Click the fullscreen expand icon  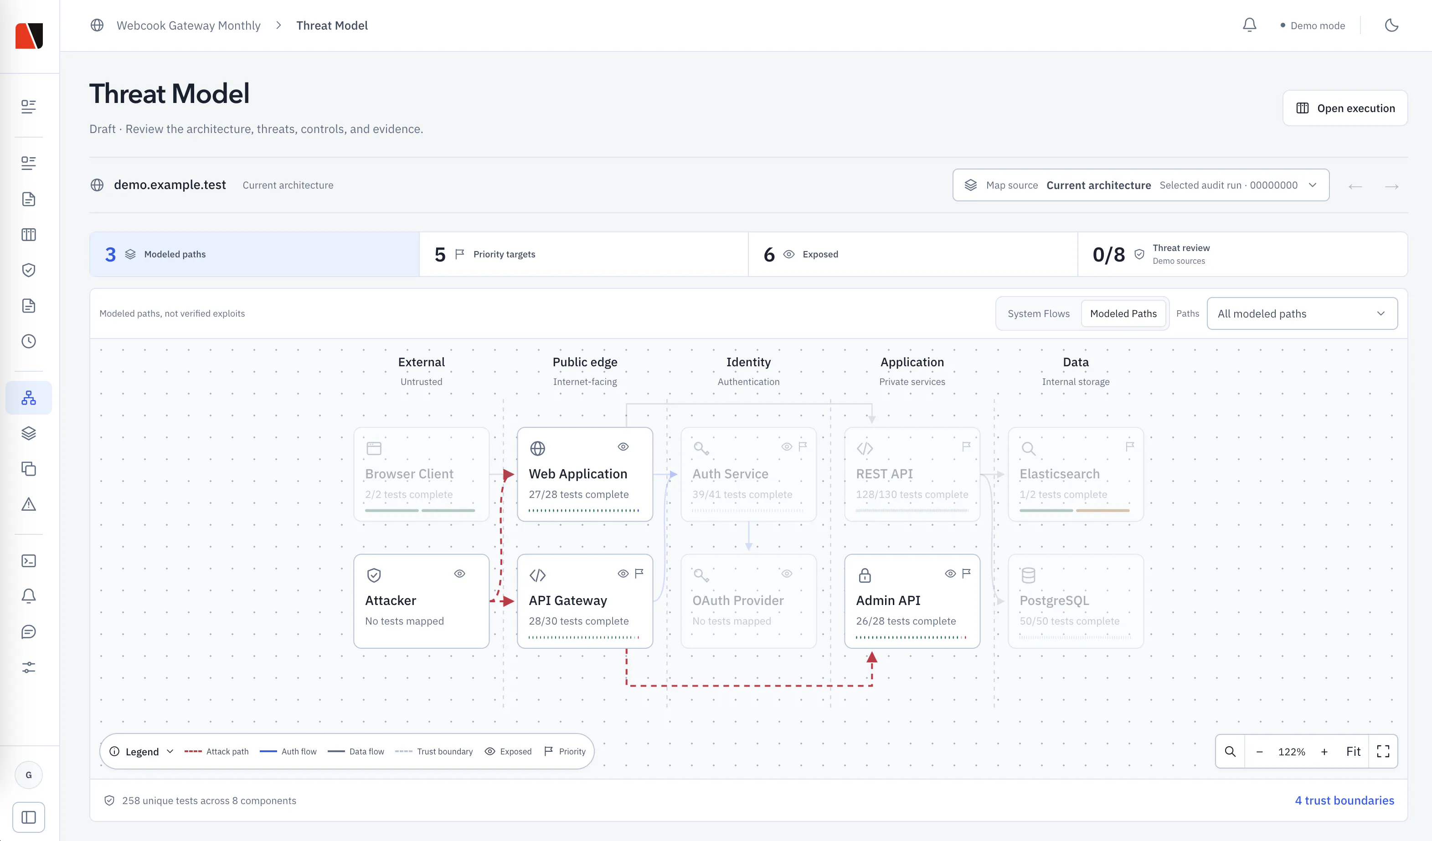tap(1383, 751)
